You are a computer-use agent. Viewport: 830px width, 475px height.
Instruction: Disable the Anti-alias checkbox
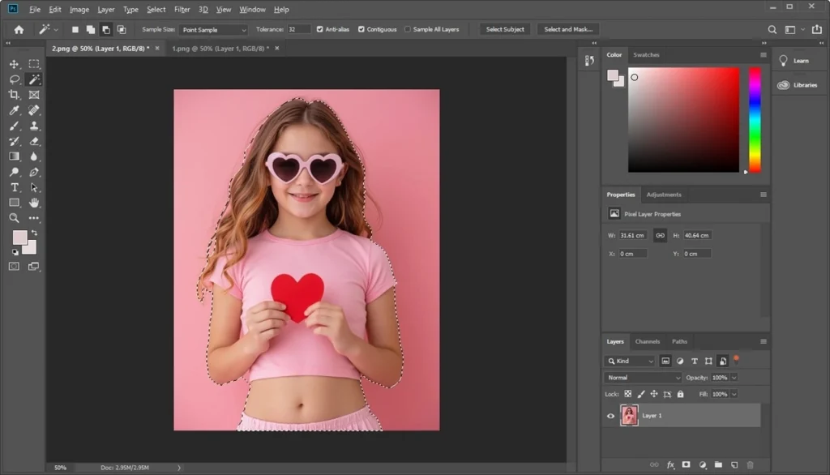319,29
